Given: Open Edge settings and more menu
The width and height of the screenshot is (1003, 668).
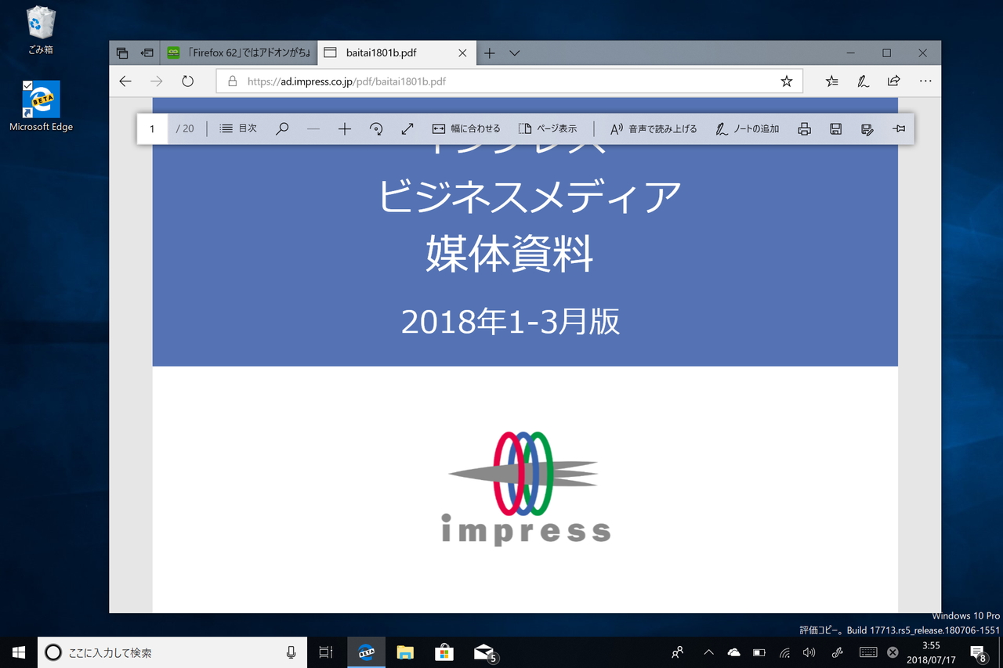Looking at the screenshot, I should click(925, 81).
